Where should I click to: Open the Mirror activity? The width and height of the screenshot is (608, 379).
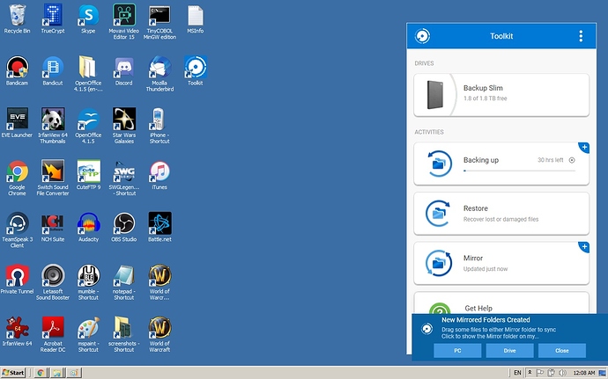tap(501, 263)
